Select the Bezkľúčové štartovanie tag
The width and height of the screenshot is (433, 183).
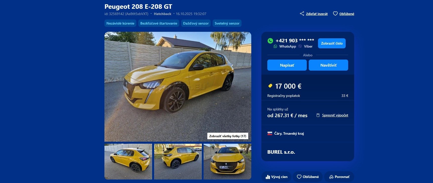tap(159, 23)
